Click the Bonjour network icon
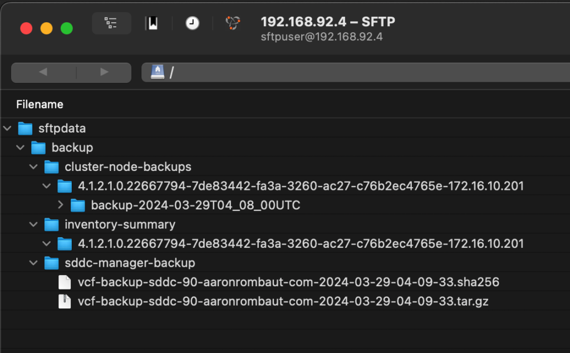The width and height of the screenshot is (570, 353). pyautogui.click(x=233, y=23)
